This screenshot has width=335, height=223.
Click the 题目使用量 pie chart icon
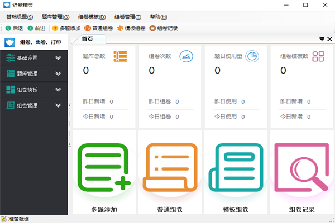tap(252, 56)
